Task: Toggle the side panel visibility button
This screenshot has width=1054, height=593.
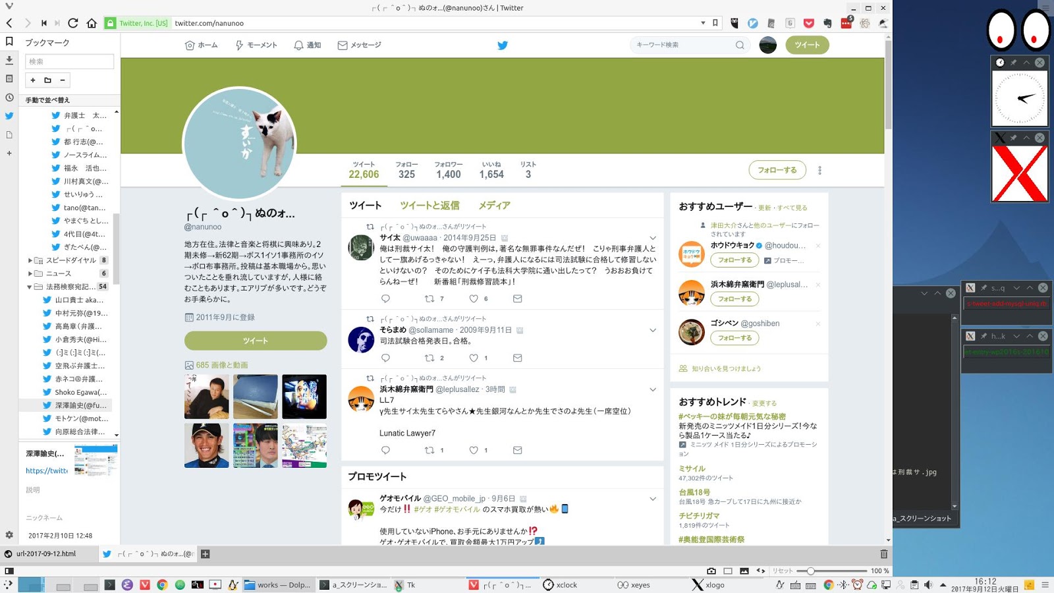Action: pyautogui.click(x=9, y=571)
